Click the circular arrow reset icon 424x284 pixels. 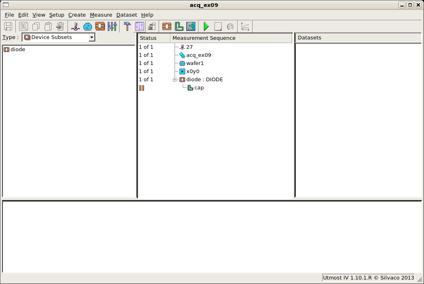click(x=230, y=26)
